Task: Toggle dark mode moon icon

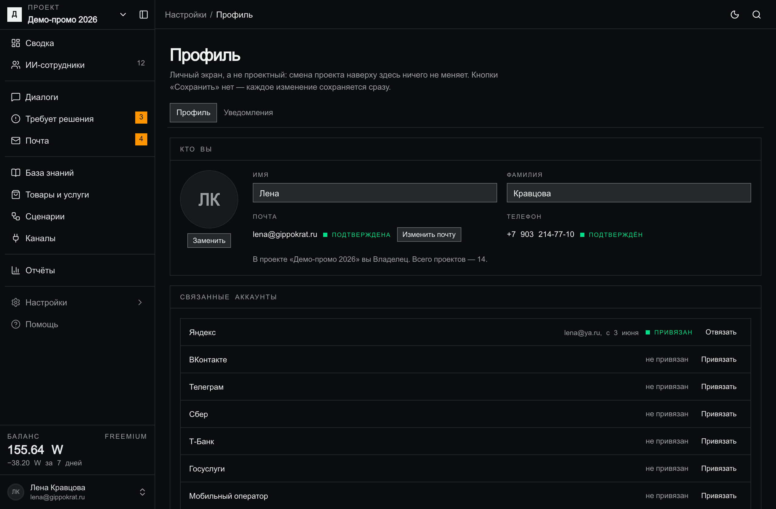Action: [x=734, y=15]
